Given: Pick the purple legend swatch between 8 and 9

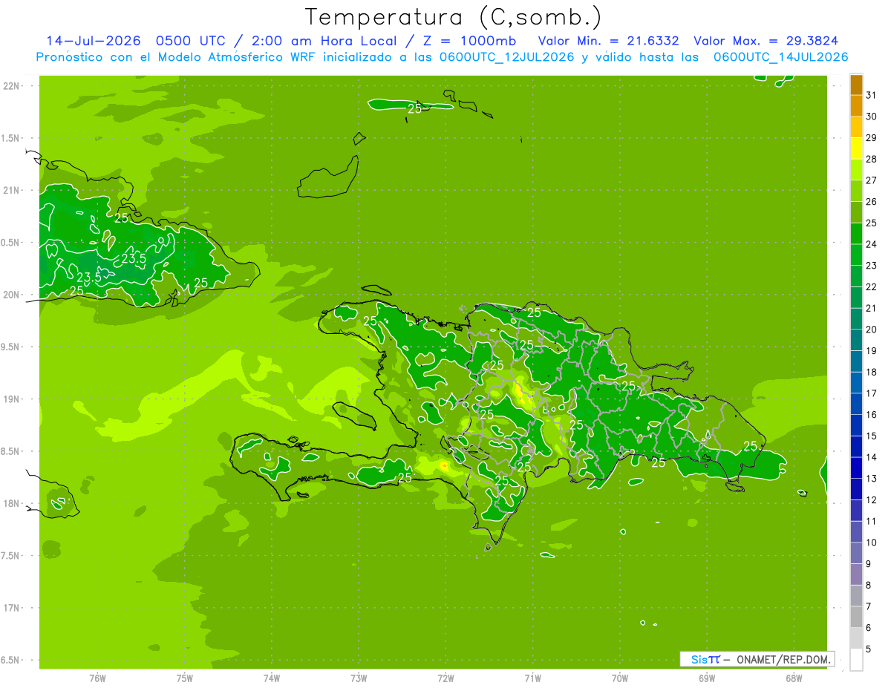Looking at the screenshot, I should pyautogui.click(x=856, y=574).
